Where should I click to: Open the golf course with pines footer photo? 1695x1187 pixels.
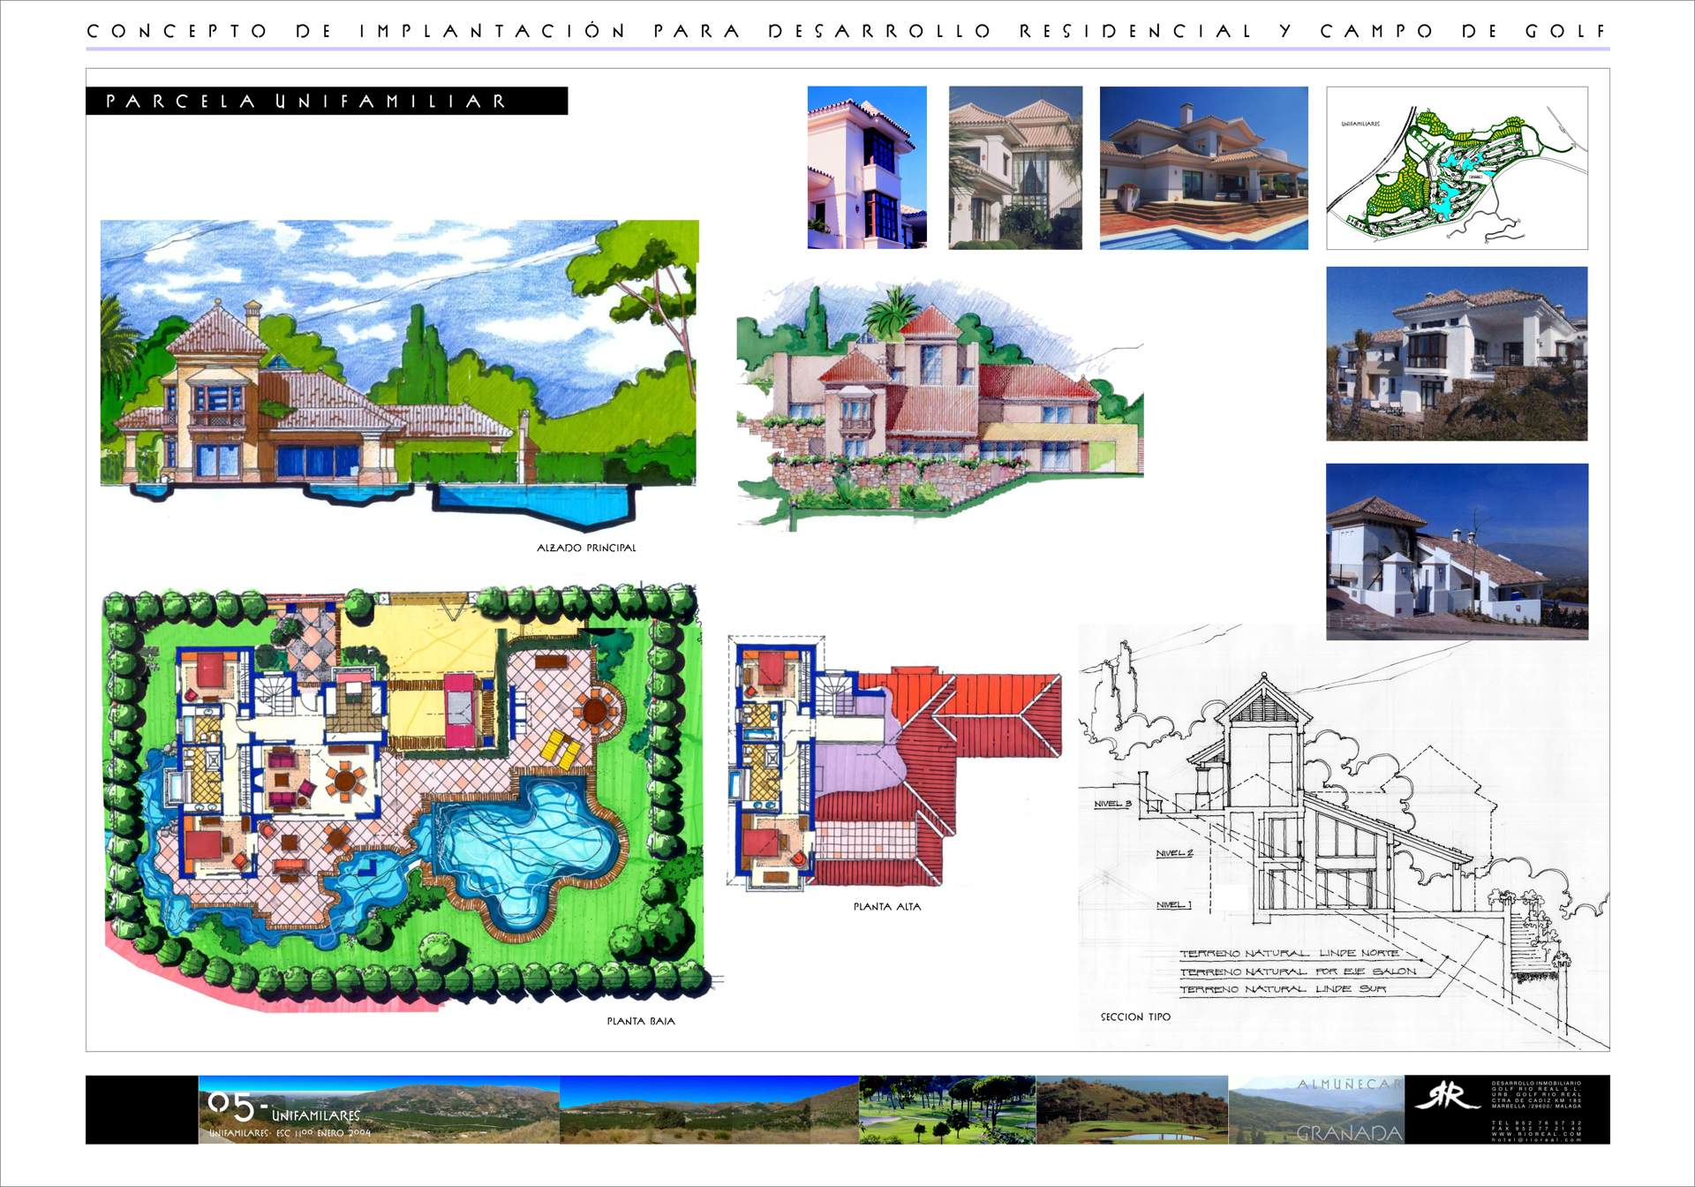point(947,1109)
